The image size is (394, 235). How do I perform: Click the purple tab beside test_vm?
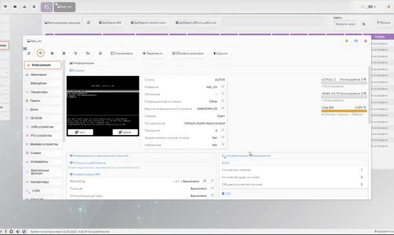[46, 7]
